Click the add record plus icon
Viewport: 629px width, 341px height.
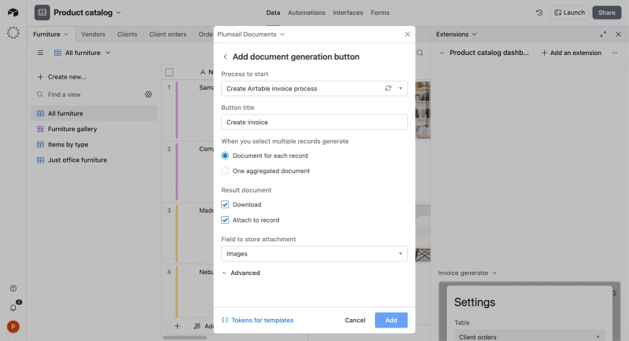click(177, 326)
